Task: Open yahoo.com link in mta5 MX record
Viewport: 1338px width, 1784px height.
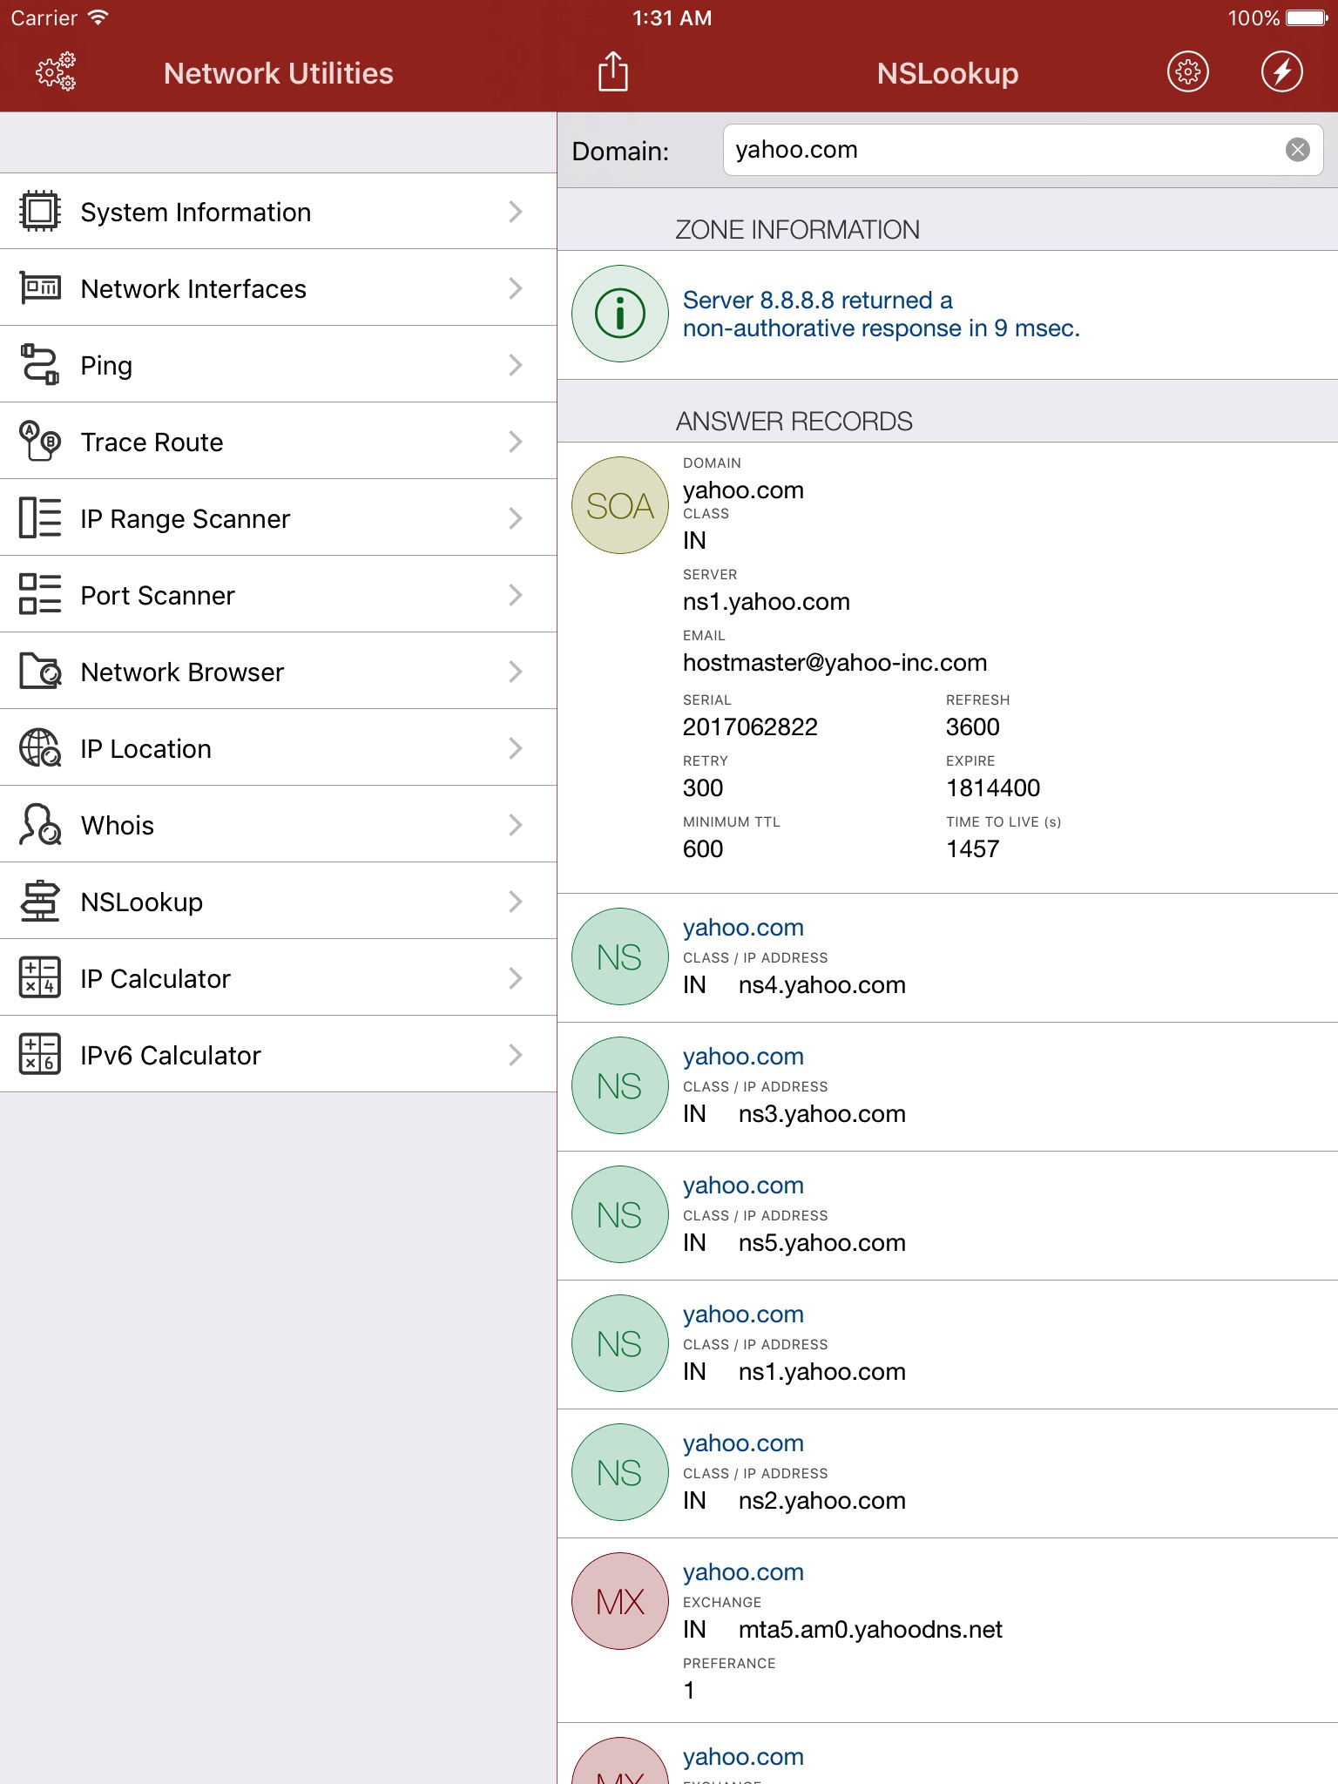Action: (743, 1572)
